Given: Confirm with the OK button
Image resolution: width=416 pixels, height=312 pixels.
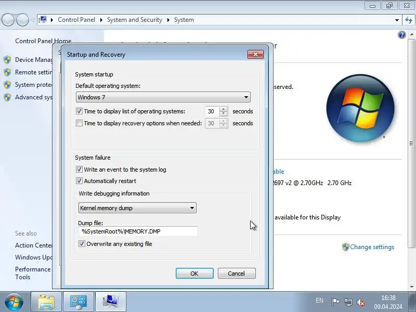Looking at the screenshot, I should pos(194,274).
